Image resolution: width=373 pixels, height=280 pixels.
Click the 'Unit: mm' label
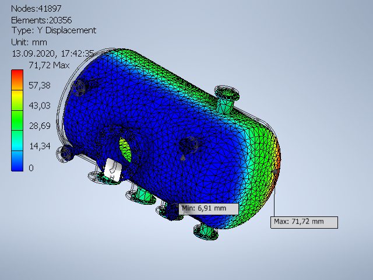pos(29,43)
